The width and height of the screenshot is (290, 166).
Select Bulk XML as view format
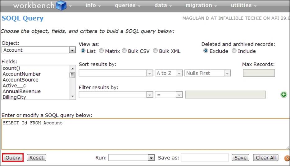click(155, 51)
